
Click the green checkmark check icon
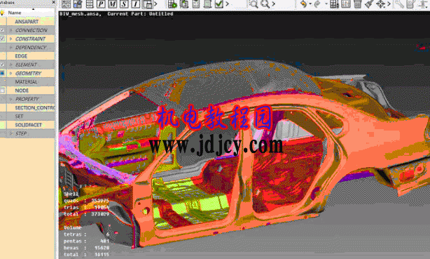(219, 4)
